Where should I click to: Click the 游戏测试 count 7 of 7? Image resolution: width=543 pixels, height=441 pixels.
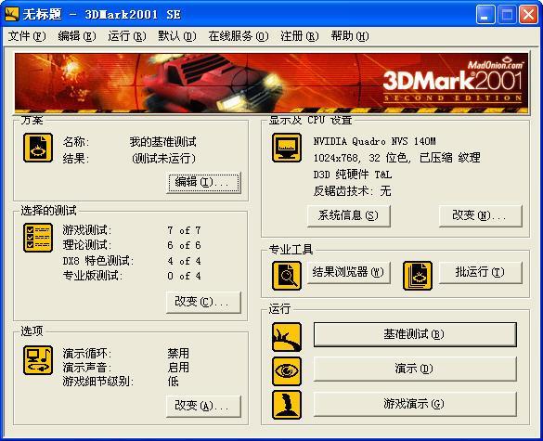(184, 230)
